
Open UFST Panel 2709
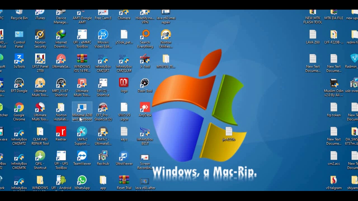pyautogui.click(x=40, y=63)
